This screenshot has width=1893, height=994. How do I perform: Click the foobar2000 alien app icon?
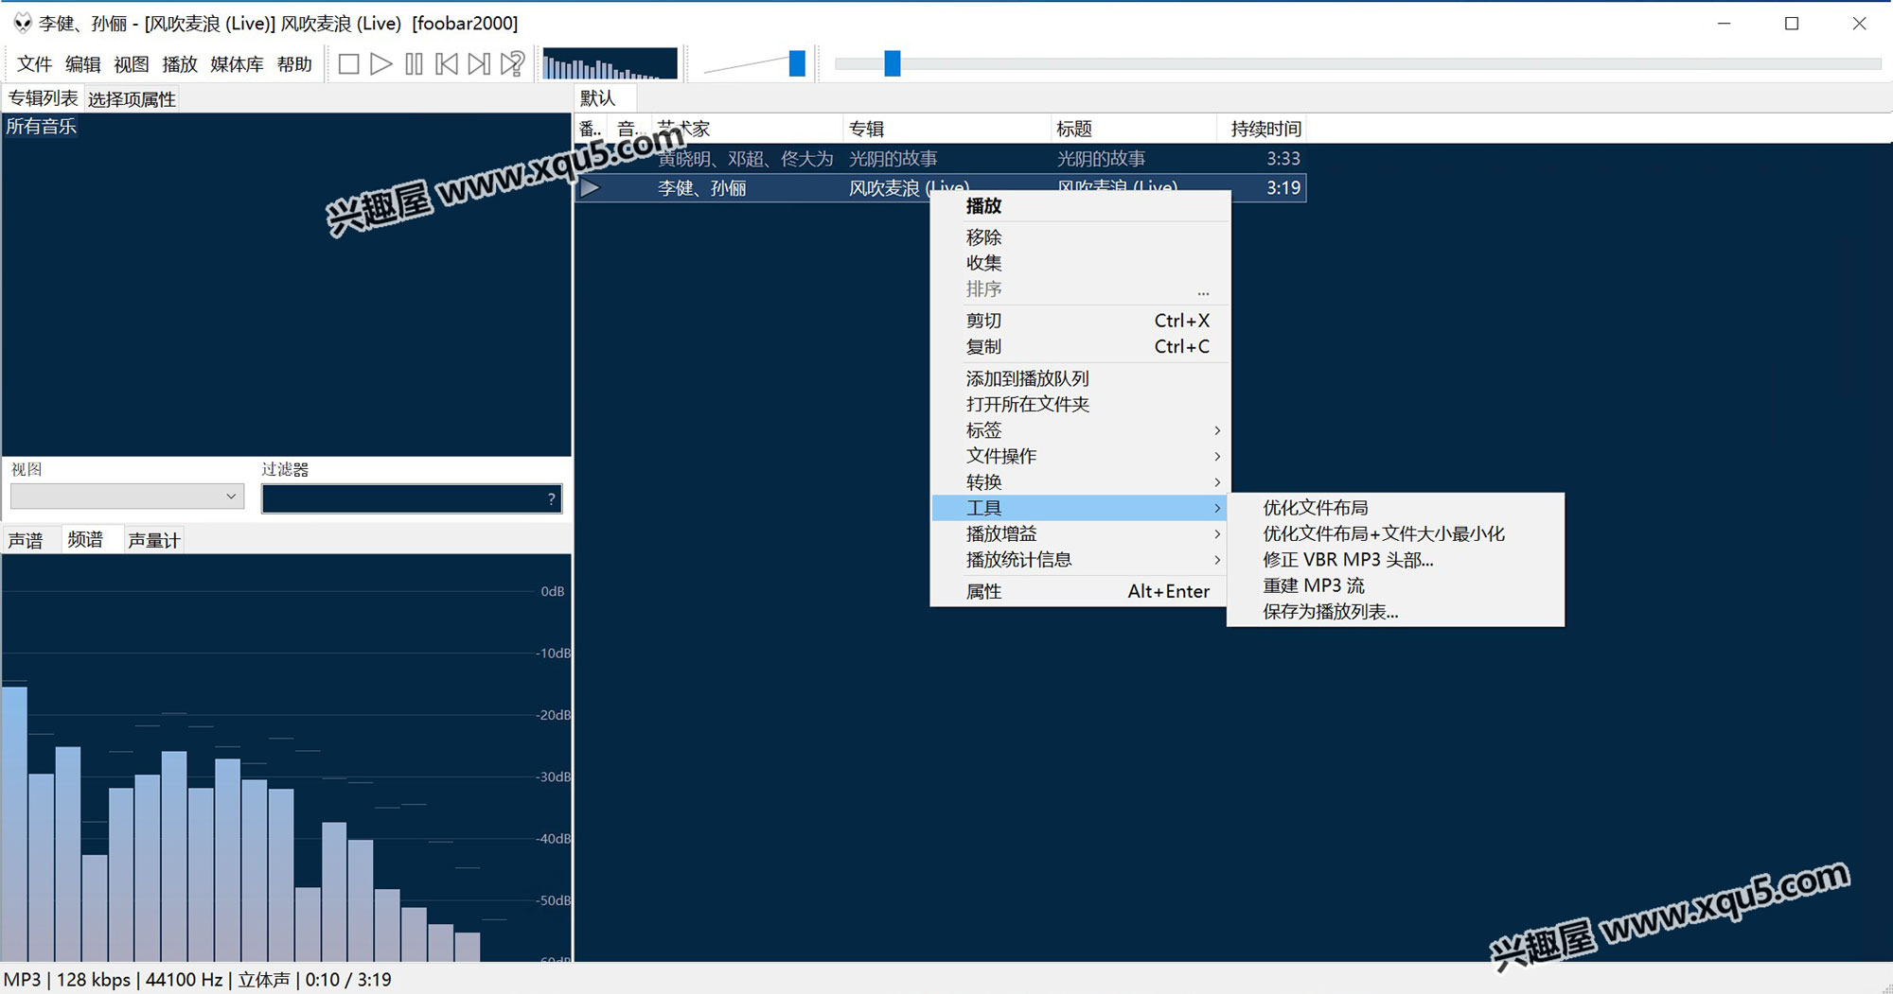pos(22,23)
